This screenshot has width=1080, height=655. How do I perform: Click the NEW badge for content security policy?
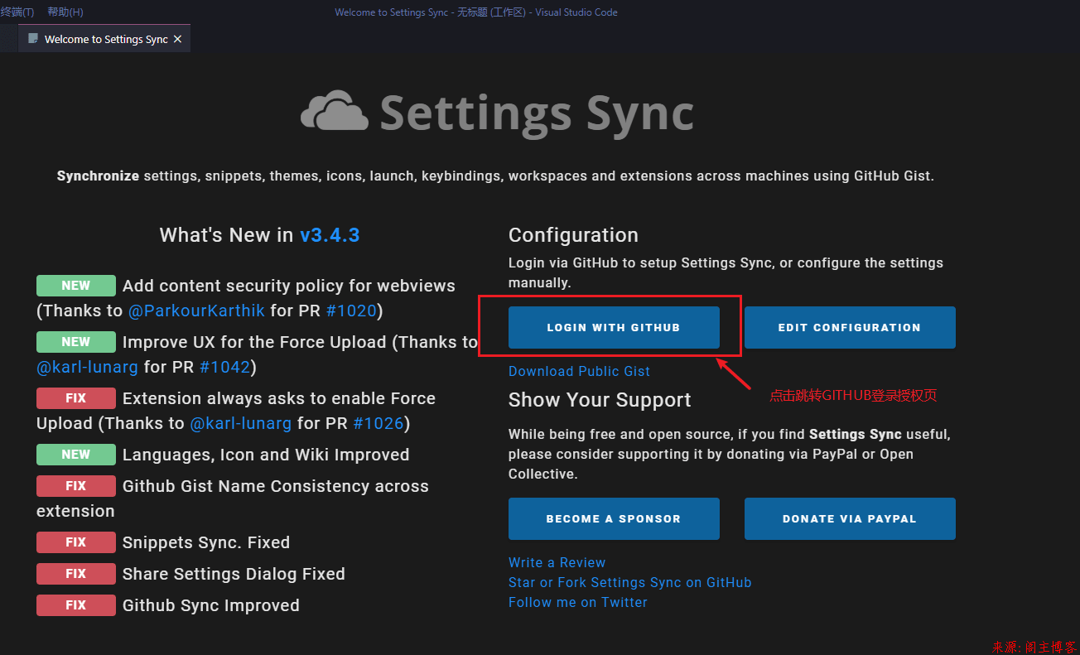coord(75,286)
